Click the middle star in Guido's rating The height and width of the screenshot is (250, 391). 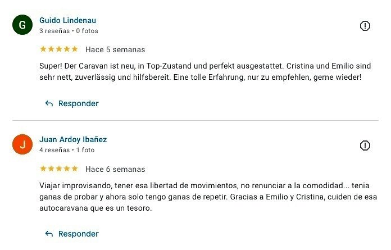(x=59, y=49)
